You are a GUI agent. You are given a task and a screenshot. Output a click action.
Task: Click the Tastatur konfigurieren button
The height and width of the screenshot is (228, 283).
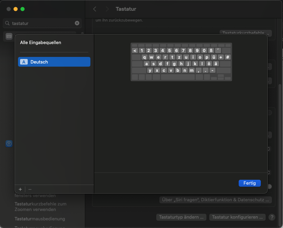[x=237, y=217]
